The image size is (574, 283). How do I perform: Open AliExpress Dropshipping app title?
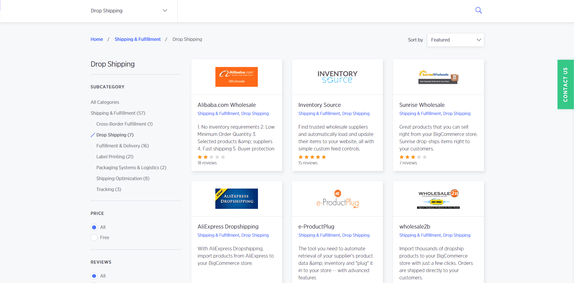pyautogui.click(x=228, y=227)
